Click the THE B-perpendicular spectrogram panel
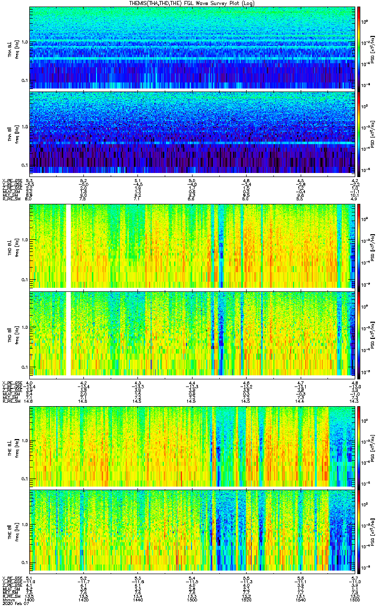The image size is (379, 607). 193,446
